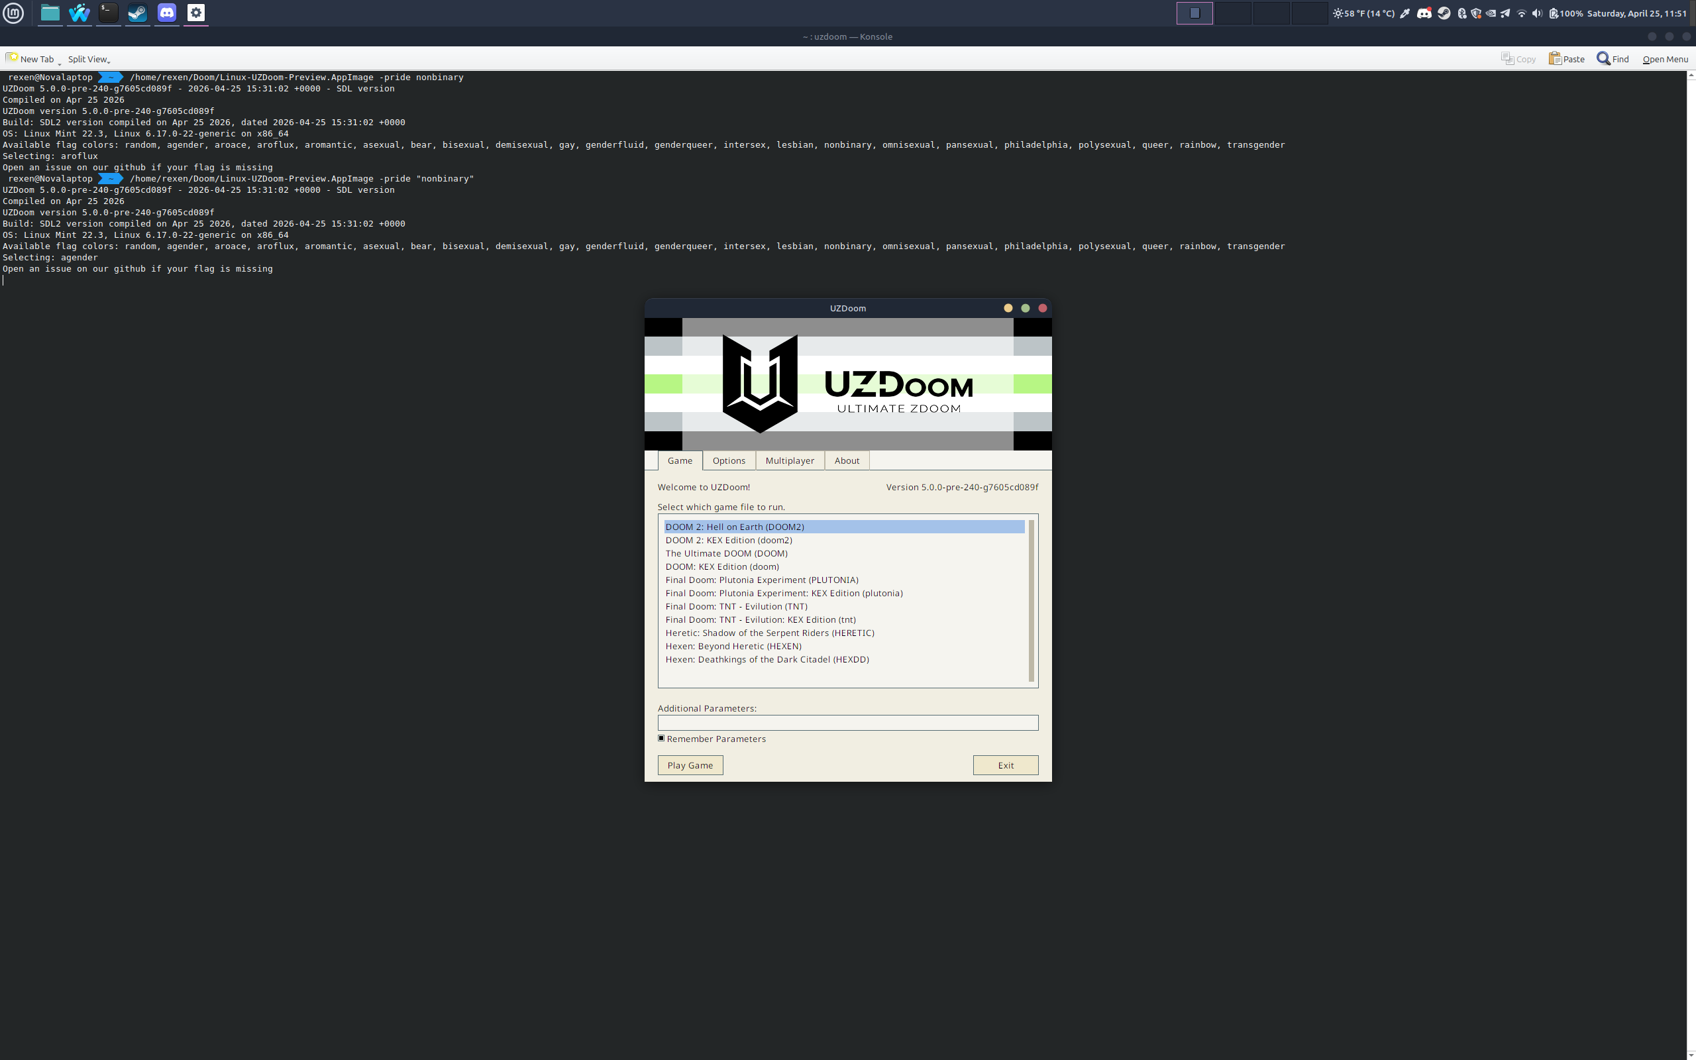This screenshot has height=1060, width=1696.
Task: Open a new tab in Konsole
Action: [x=30, y=59]
